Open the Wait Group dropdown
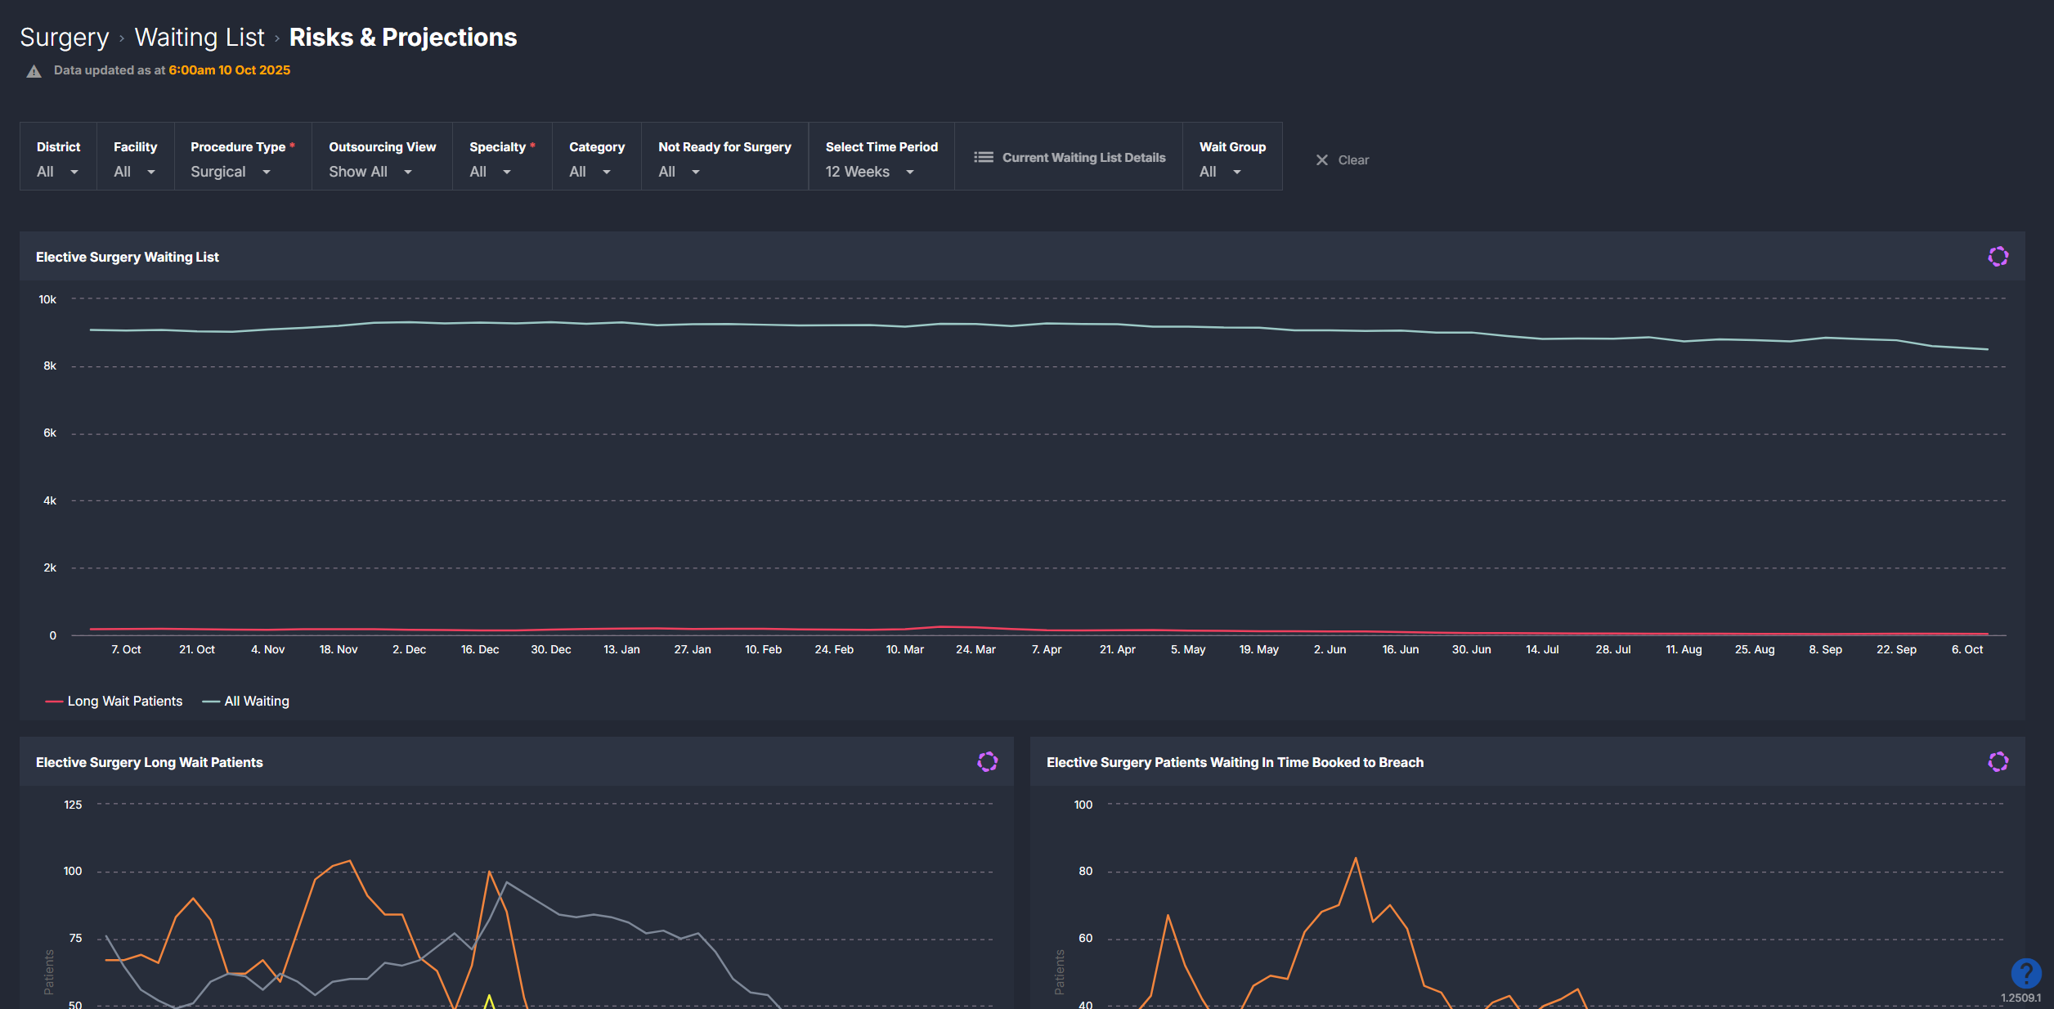Viewport: 2054px width, 1009px height. 1220,172
